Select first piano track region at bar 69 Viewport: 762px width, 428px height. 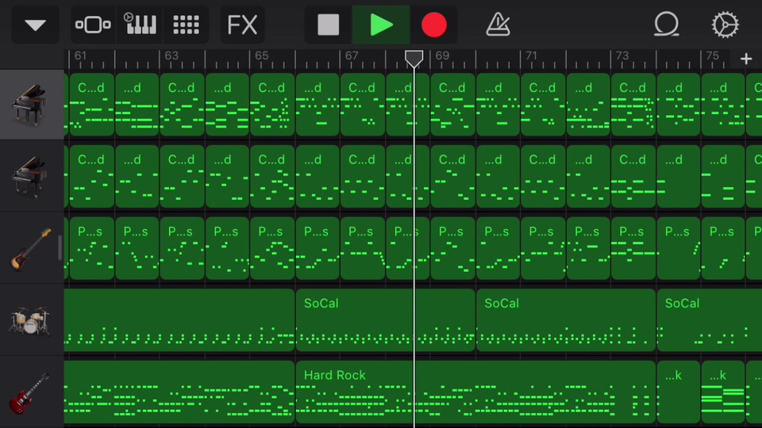point(453,105)
